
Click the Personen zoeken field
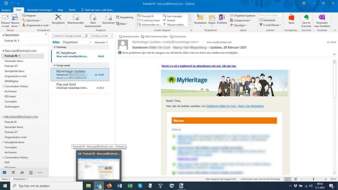point(270,16)
